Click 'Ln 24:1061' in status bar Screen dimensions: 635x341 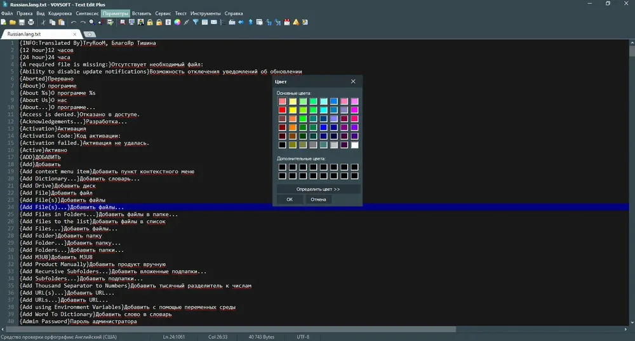coord(174,337)
